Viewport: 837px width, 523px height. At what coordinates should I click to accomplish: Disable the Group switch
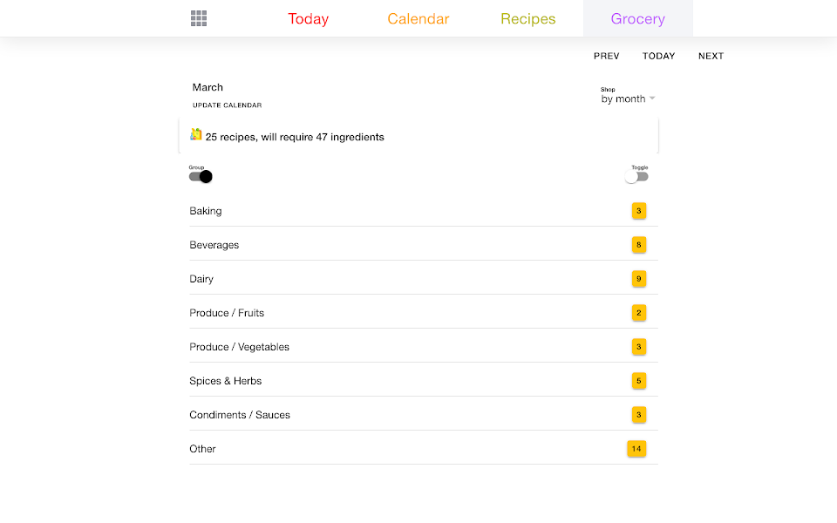pos(201,176)
